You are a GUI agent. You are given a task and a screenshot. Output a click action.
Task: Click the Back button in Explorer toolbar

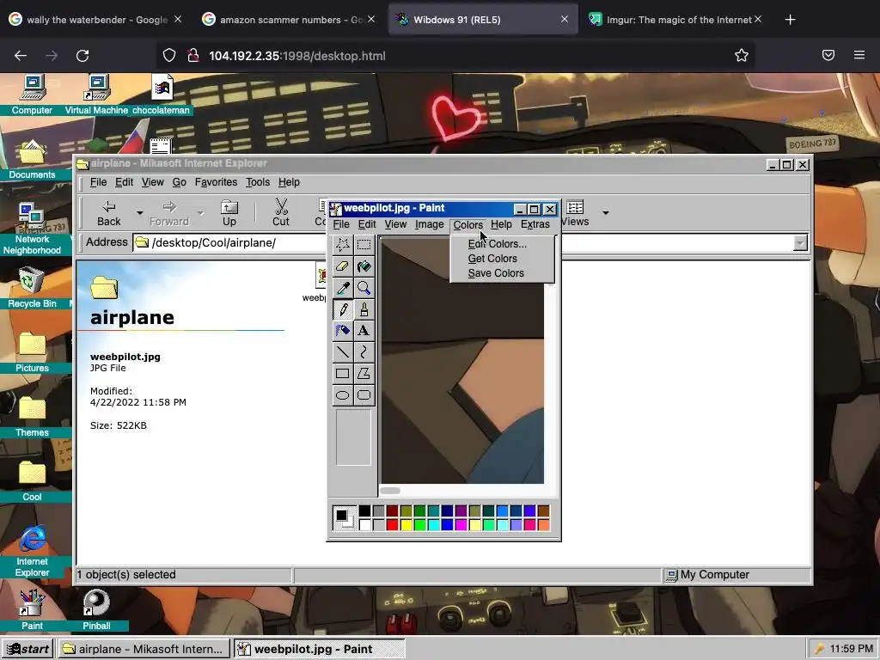click(109, 213)
